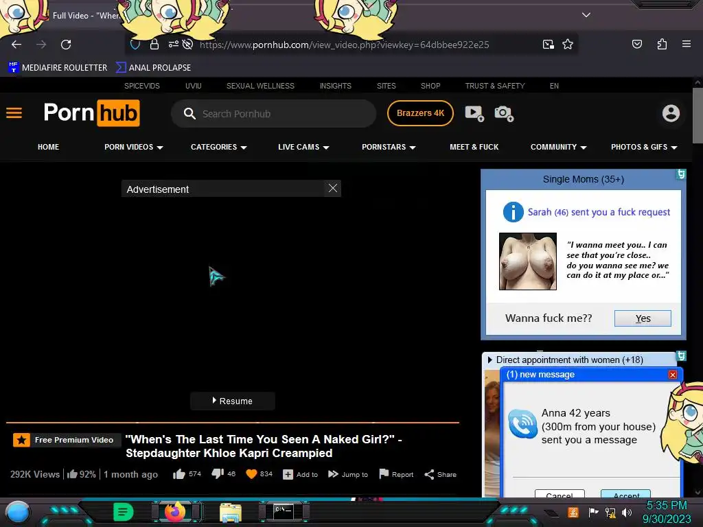Click the magnifier search icon
The width and height of the screenshot is (703, 527).
(x=189, y=113)
